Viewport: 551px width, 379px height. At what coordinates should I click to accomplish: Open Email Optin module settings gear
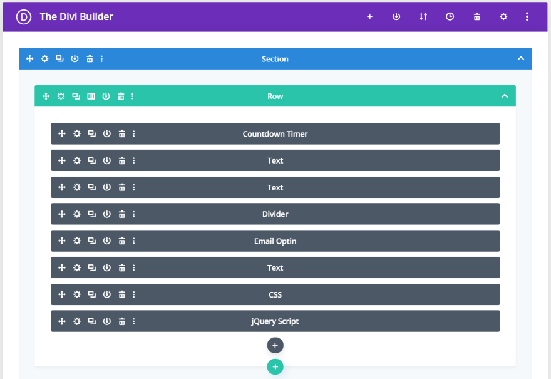(77, 241)
